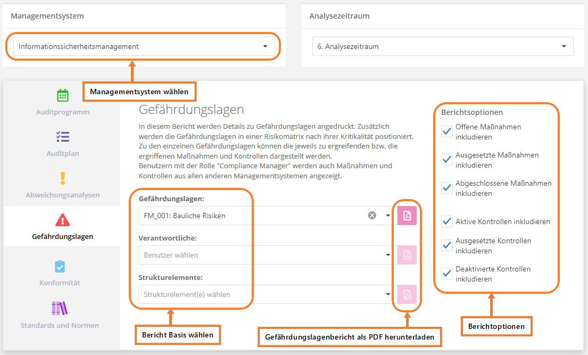Download PDF report for Gefährdungslagen selection
This screenshot has width=588, height=355.
click(407, 216)
